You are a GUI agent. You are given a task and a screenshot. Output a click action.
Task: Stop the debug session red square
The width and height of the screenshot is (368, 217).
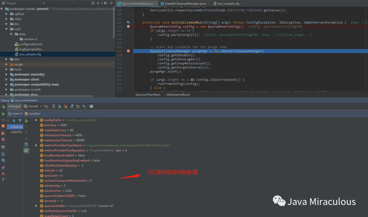pos(3,126)
